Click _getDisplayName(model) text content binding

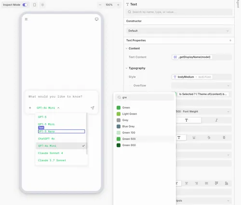(x=192, y=57)
